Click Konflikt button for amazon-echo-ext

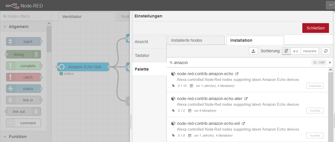[315, 135]
